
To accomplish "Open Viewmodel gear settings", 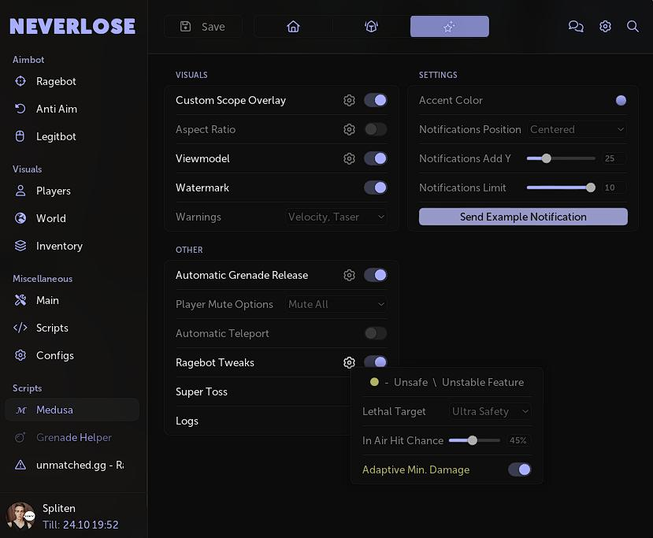I will click(349, 159).
